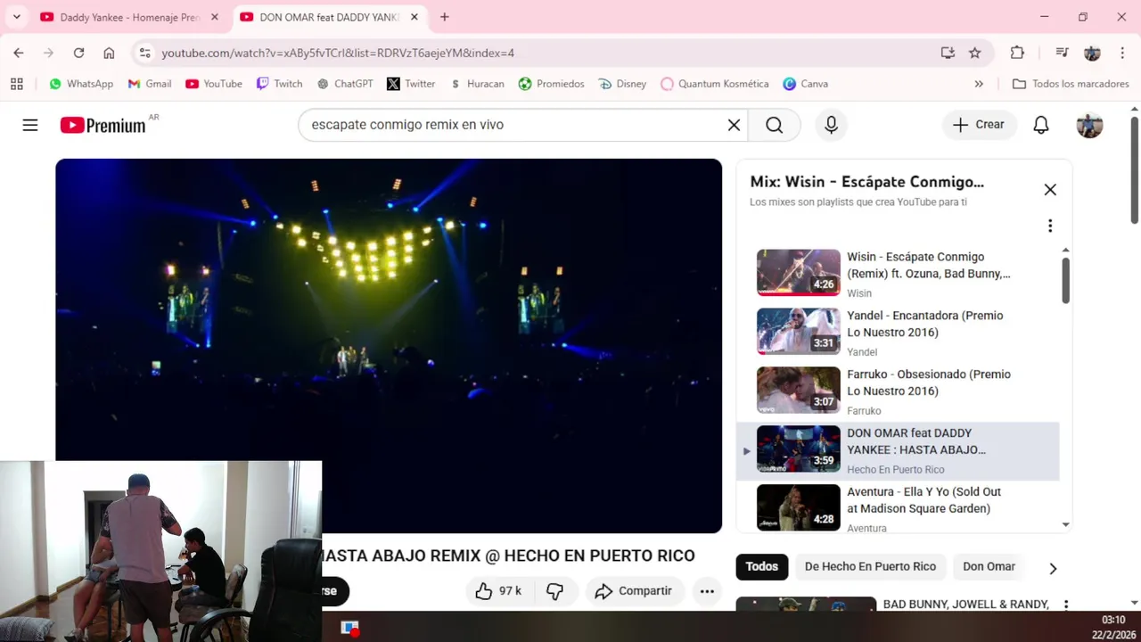Run search with magnifier button
Image resolution: width=1141 pixels, height=642 pixels.
coord(774,125)
